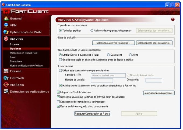Select Todos los archivos radio button
The height and width of the screenshot is (130, 183).
pyautogui.click(x=60, y=31)
